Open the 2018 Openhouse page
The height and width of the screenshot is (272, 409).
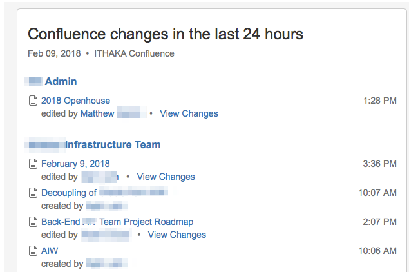coord(75,101)
